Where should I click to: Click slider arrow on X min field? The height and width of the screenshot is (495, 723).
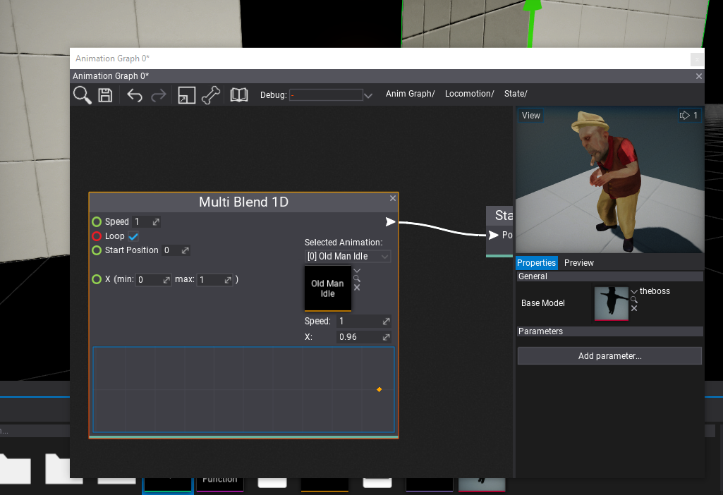click(x=166, y=280)
